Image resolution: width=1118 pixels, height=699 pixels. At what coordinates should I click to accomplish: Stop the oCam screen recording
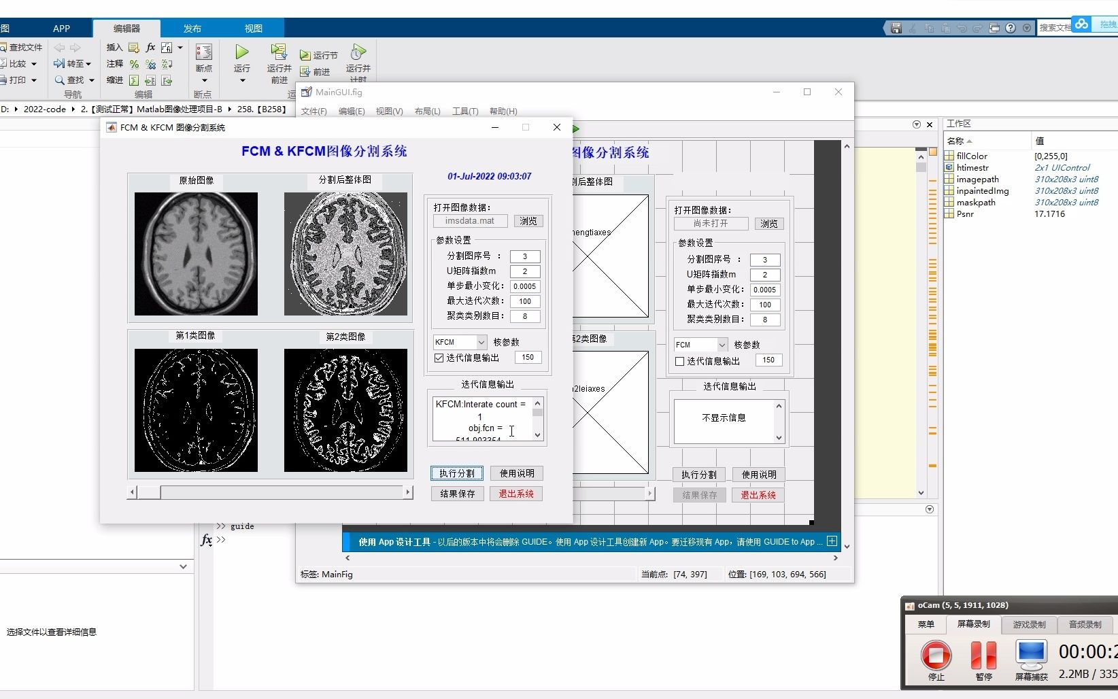(x=936, y=658)
